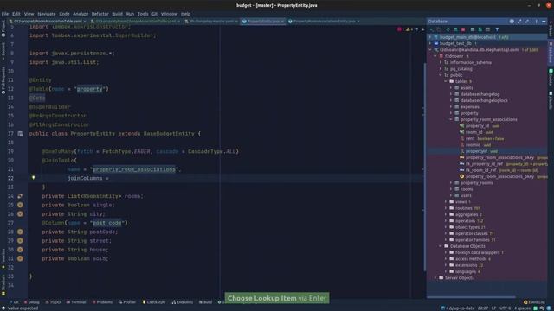The height and width of the screenshot is (311, 554).
Task: Select fk_room_id_ref foreign key
Action: (x=481, y=170)
